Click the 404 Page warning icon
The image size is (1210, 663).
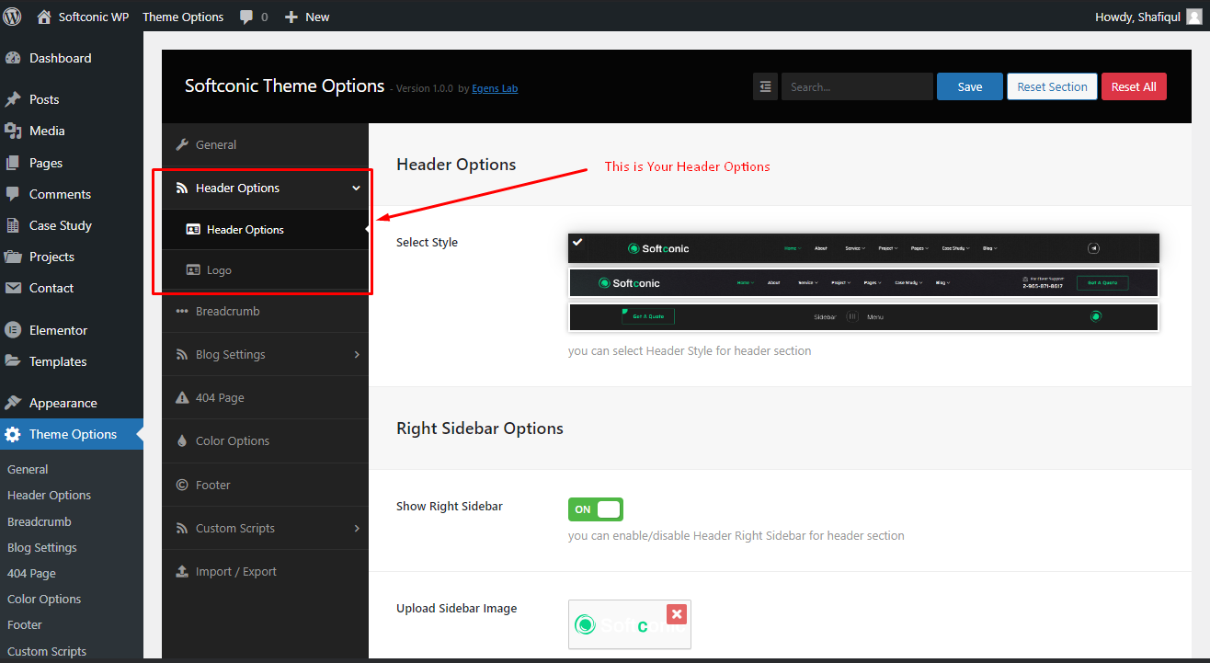(x=181, y=397)
